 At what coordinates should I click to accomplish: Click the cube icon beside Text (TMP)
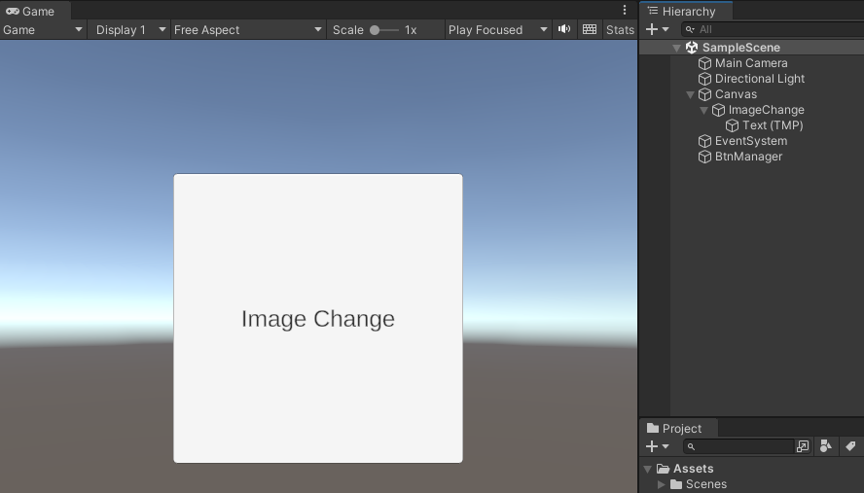[x=732, y=125]
